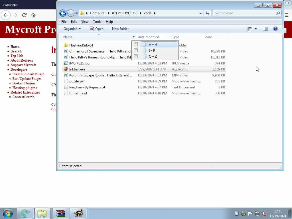Click the 1,169 KB size value
This screenshot has height=219, width=292.
218,69
